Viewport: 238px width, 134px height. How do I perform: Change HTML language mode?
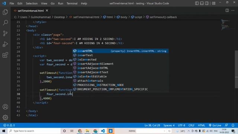pyautogui.click(x=202, y=125)
